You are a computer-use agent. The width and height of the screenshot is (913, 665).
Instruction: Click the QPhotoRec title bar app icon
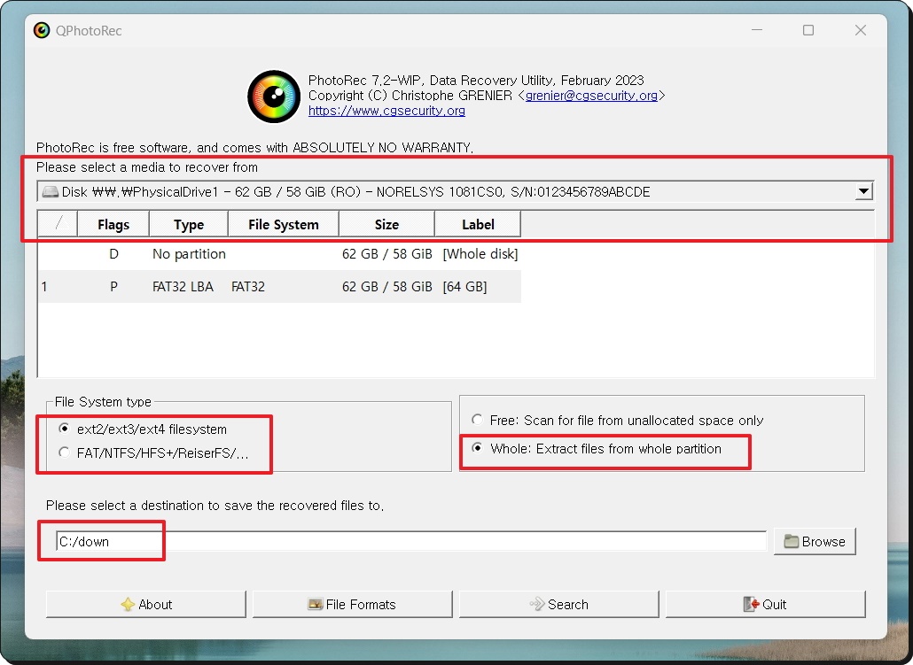click(x=42, y=30)
